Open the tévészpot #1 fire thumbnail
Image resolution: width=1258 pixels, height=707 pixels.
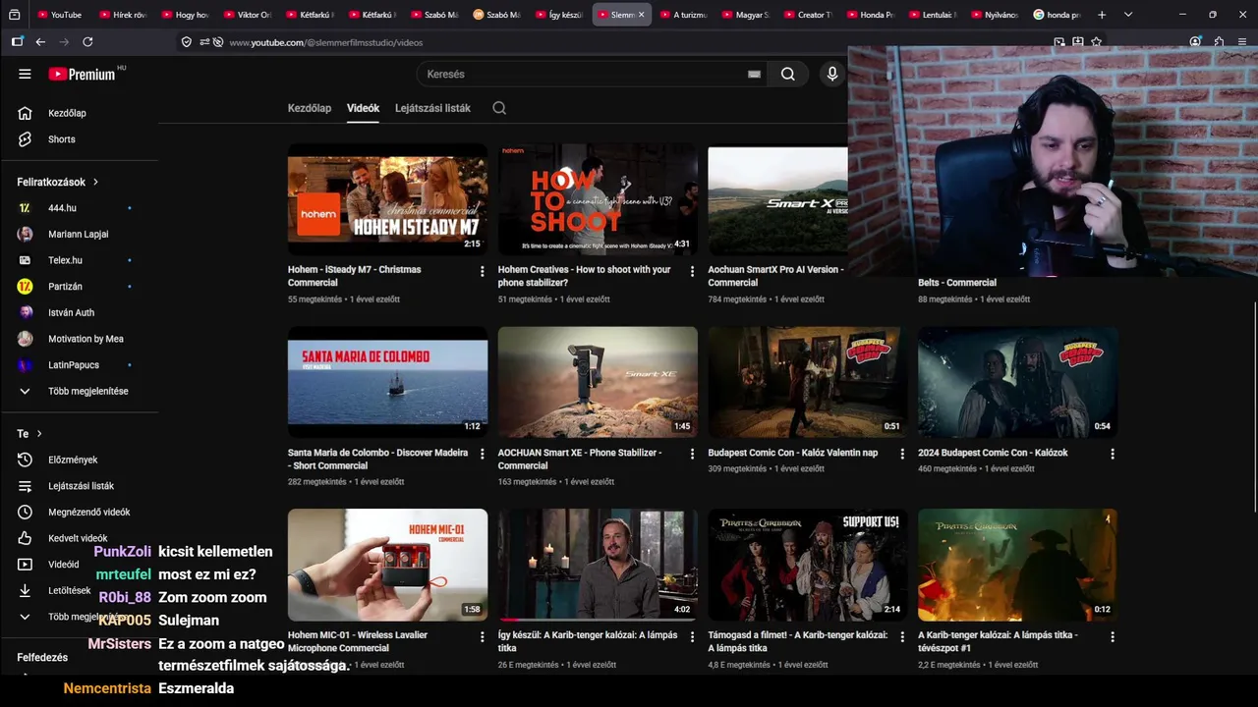click(1017, 565)
